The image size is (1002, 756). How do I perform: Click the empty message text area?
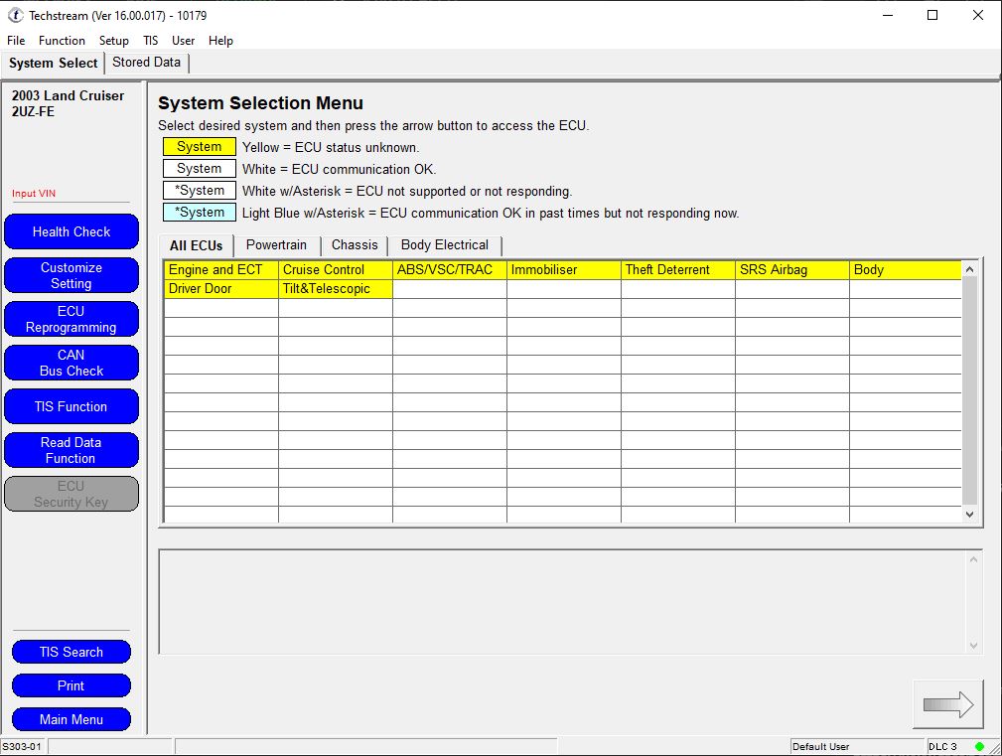tap(563, 602)
